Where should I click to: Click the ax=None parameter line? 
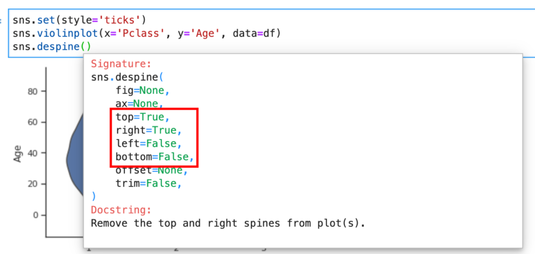139,103
